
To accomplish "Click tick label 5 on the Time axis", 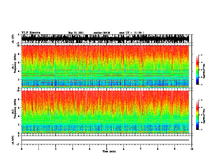I will click(x=107, y=149).
